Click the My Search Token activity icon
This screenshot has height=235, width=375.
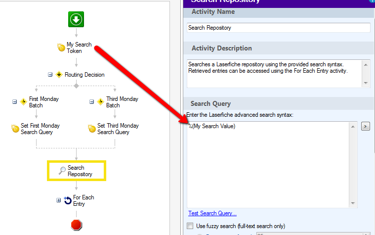61,47
